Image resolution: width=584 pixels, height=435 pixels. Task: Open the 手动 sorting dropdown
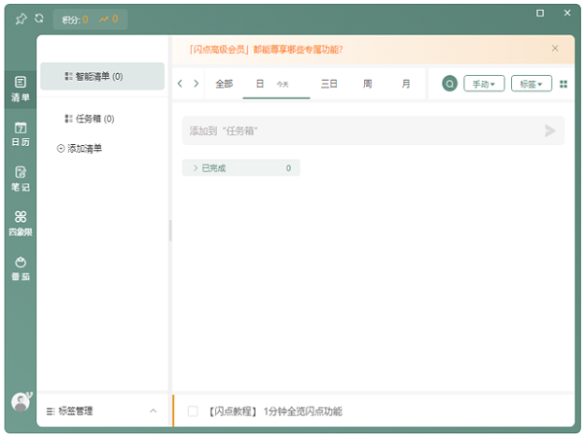click(x=484, y=84)
